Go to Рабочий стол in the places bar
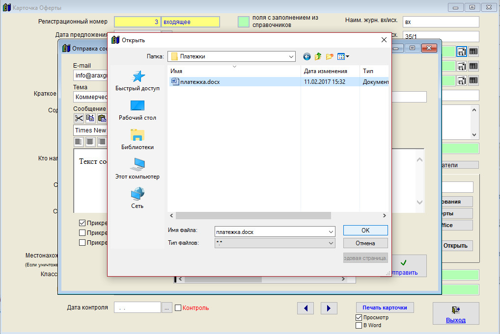The image size is (500, 334). (x=138, y=110)
